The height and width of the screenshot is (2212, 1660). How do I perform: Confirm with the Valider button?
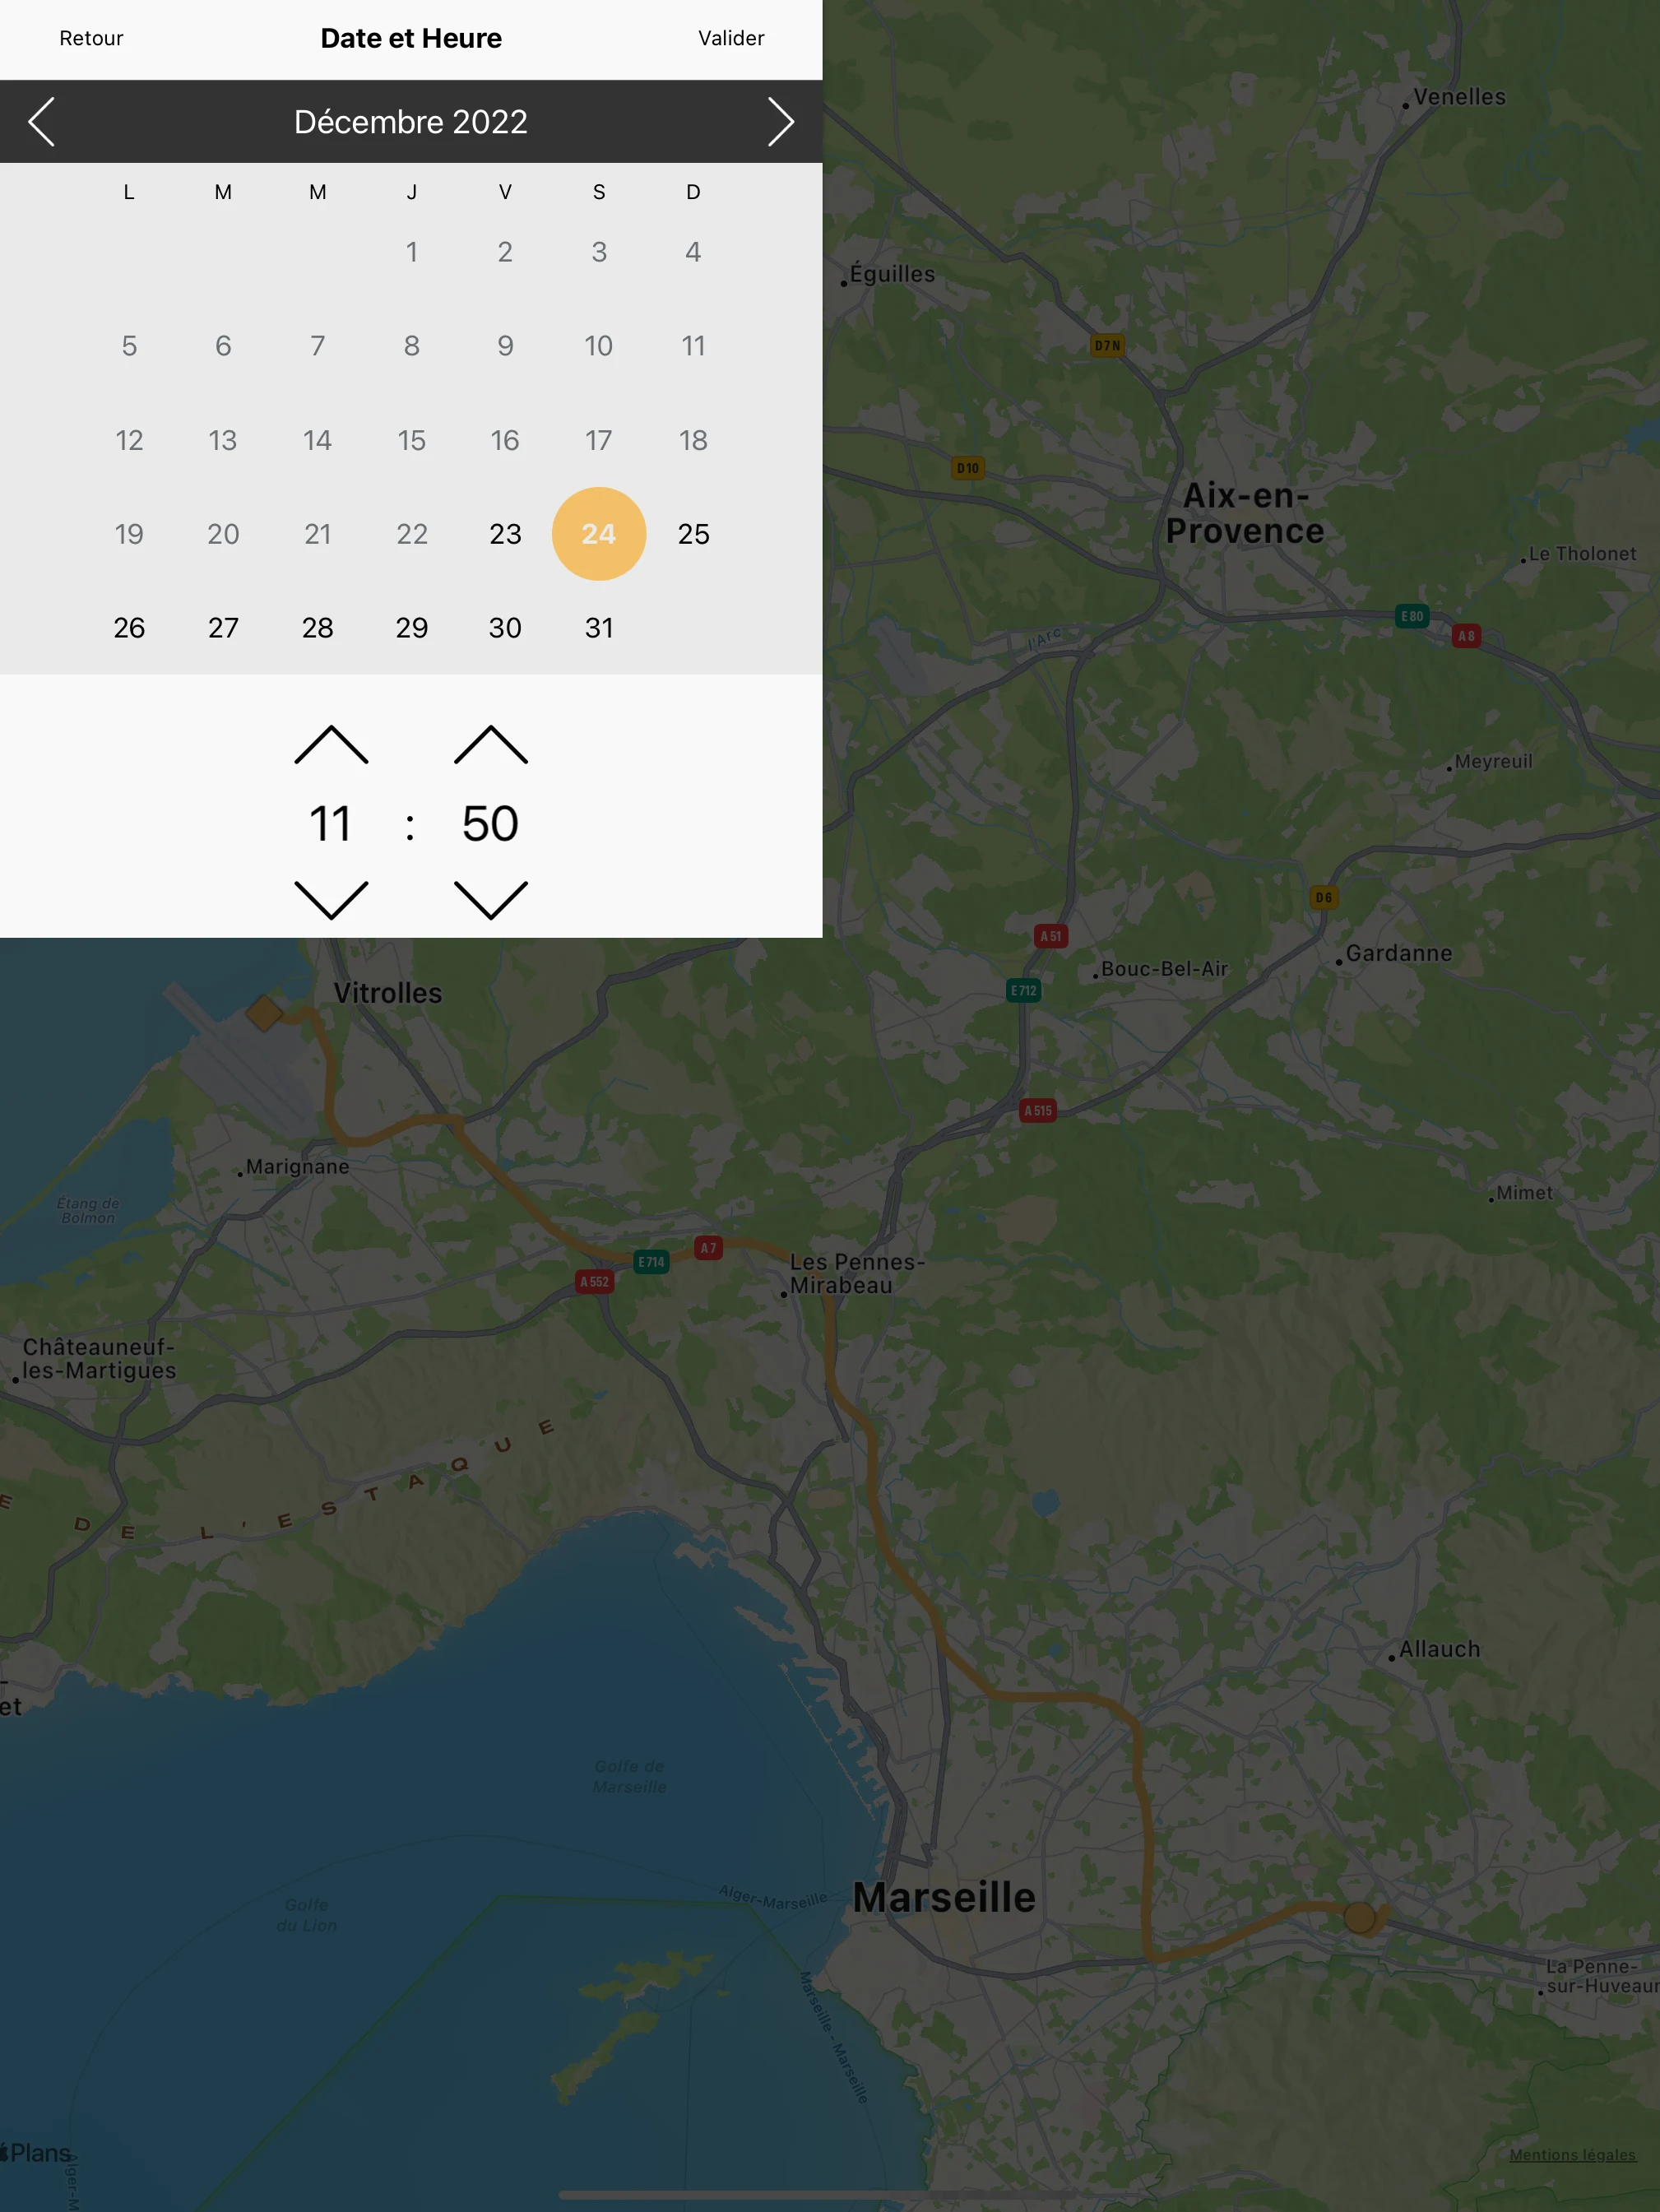click(x=731, y=38)
